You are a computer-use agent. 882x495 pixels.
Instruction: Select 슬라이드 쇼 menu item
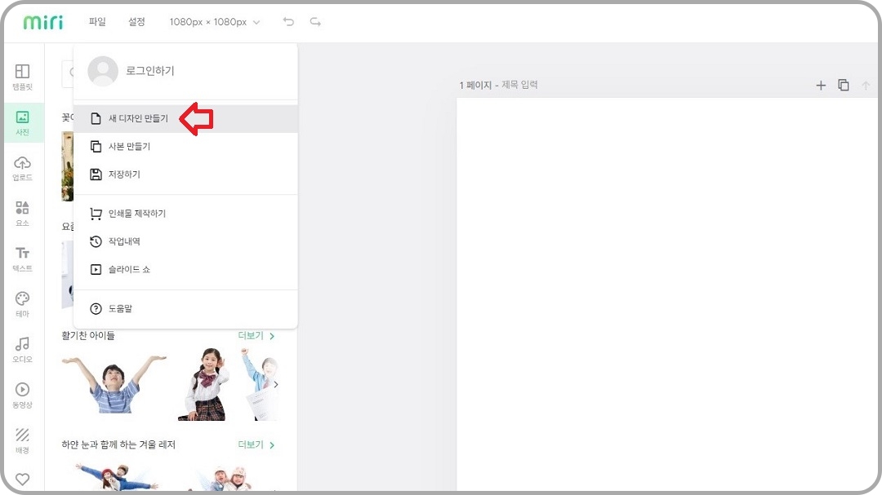click(x=185, y=270)
